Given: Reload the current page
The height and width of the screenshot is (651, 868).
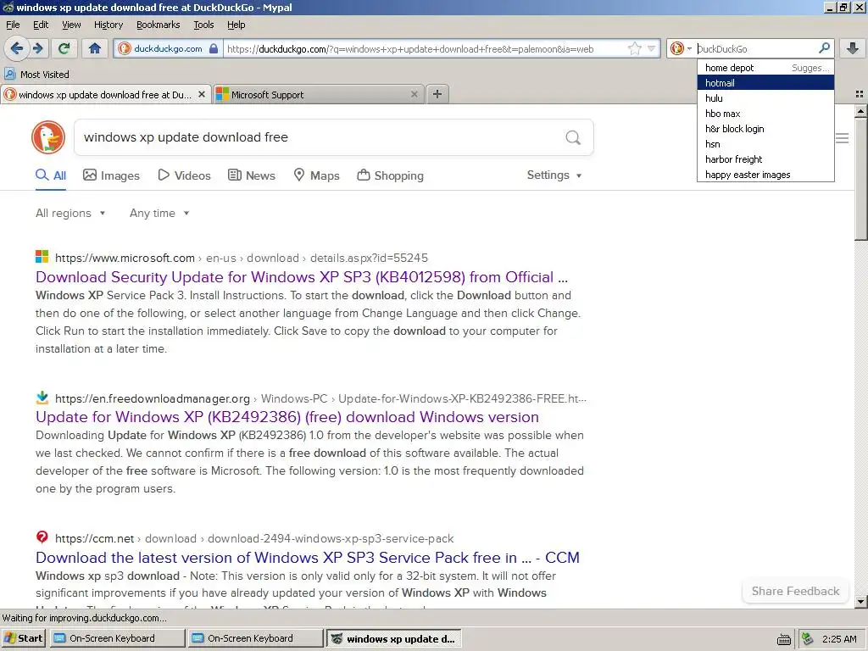Looking at the screenshot, I should (x=64, y=48).
